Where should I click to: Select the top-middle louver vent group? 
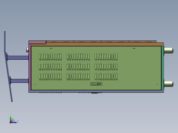78,57
